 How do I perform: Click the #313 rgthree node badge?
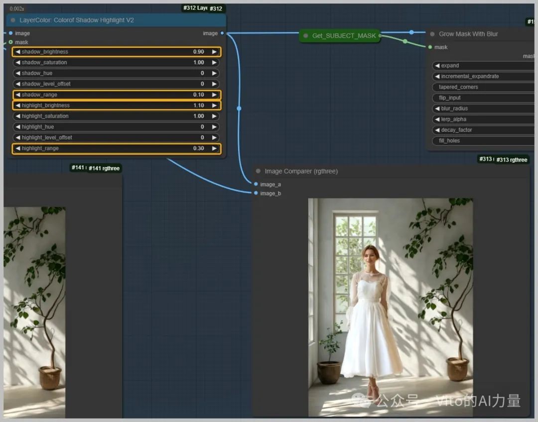coord(512,160)
